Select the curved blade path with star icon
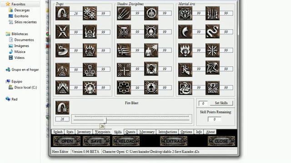The height and width of the screenshot is (163, 291). [63, 50]
